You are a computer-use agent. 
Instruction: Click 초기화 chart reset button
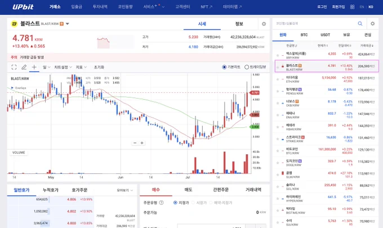click(x=99, y=67)
